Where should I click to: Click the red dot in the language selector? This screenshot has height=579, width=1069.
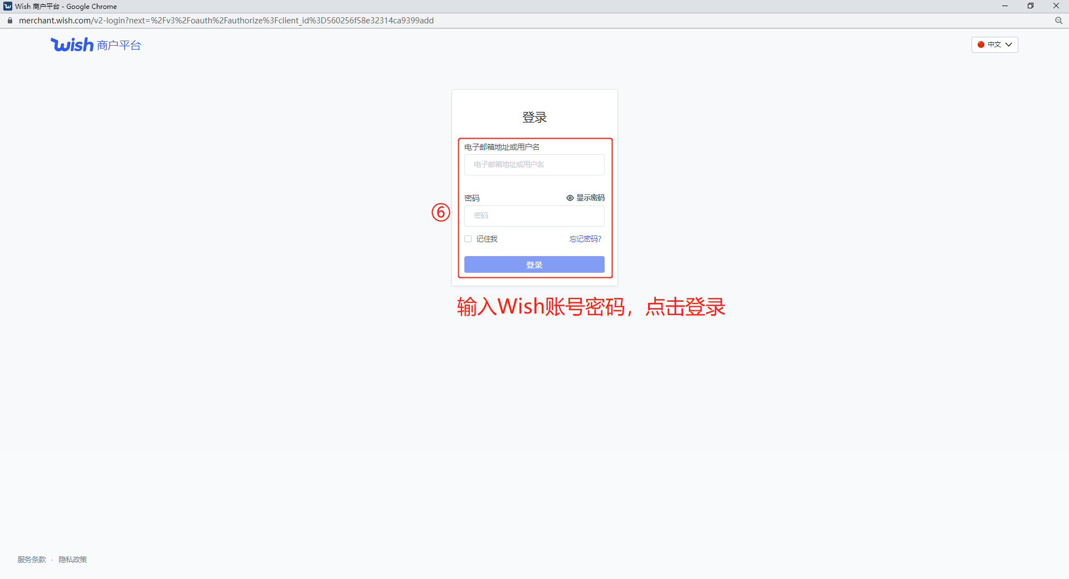[982, 45]
